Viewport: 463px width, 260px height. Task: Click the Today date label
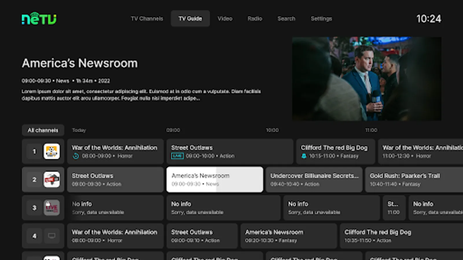(79, 130)
